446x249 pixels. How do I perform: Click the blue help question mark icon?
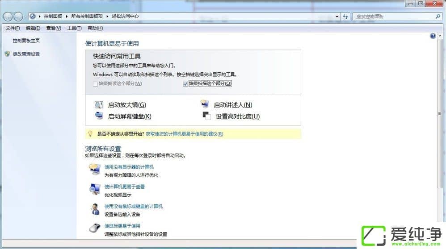433,36
